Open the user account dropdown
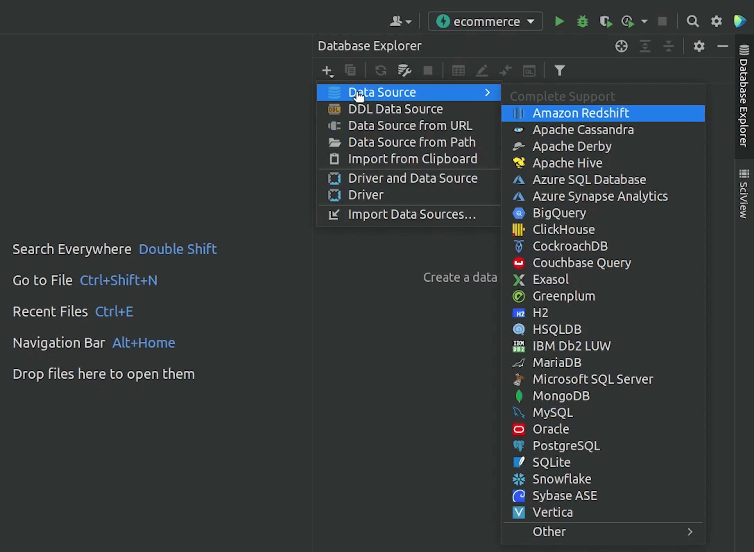The width and height of the screenshot is (754, 552). [x=400, y=21]
